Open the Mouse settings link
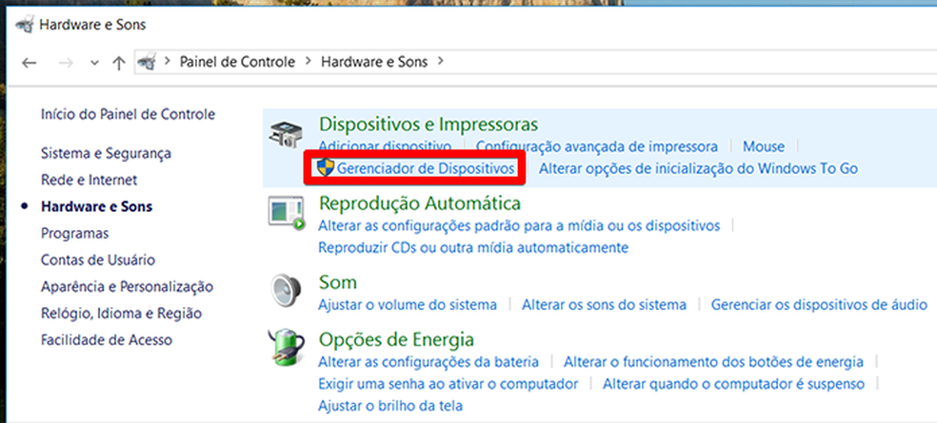 tap(764, 146)
